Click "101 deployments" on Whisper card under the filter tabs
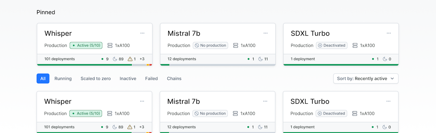 tap(59, 127)
